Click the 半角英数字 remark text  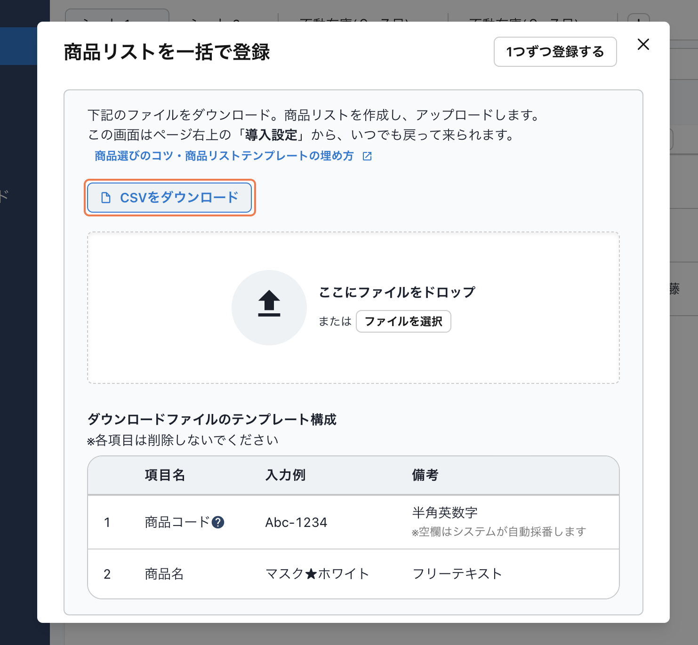tap(445, 512)
